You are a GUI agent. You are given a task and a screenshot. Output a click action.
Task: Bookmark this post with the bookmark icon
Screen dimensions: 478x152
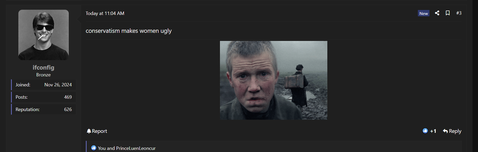pyautogui.click(x=448, y=13)
